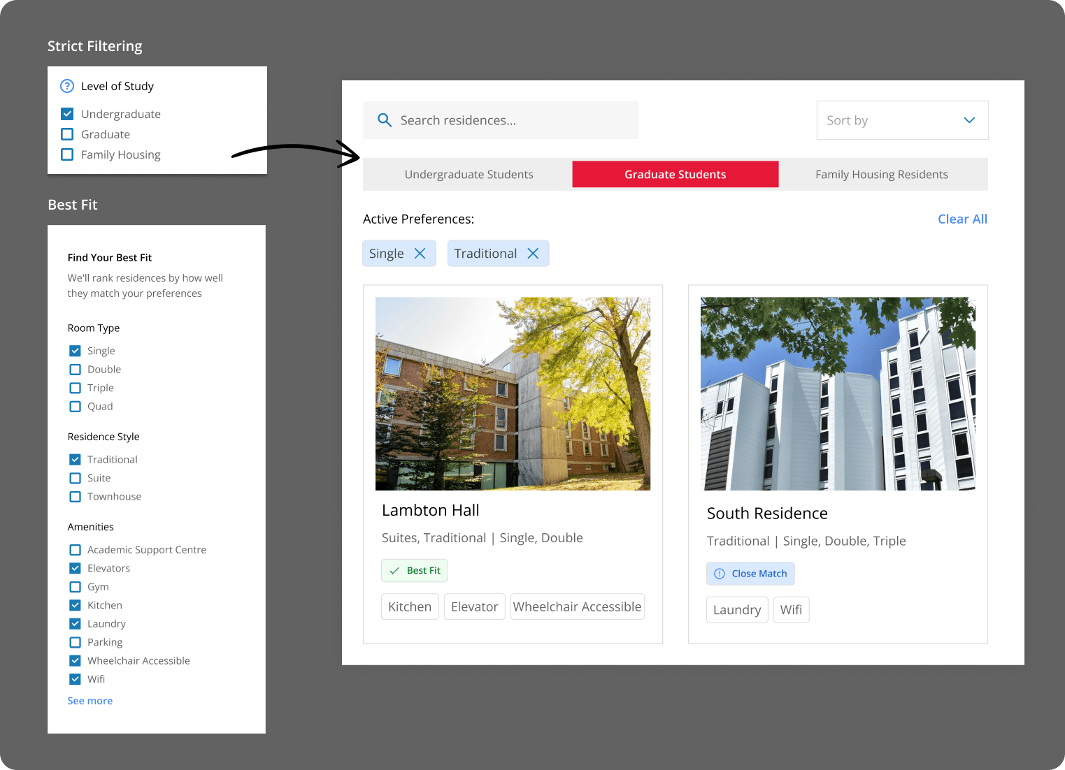1065x770 pixels.
Task: Click Lambton Hall's Kitchen tag
Action: [x=410, y=606]
